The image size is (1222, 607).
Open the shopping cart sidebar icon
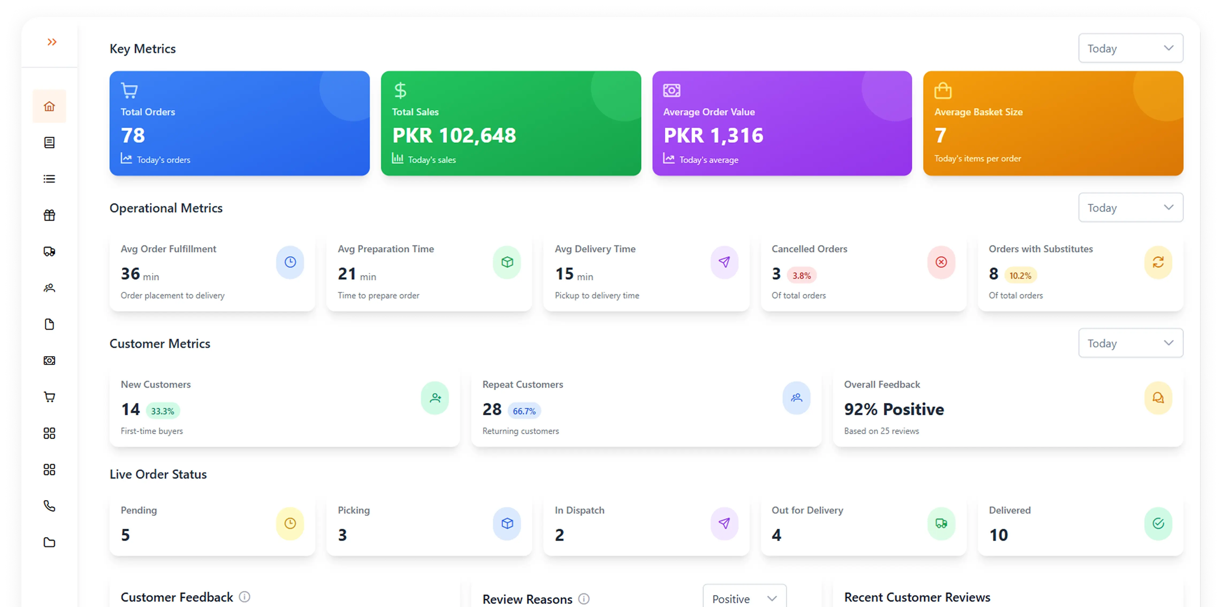tap(49, 397)
